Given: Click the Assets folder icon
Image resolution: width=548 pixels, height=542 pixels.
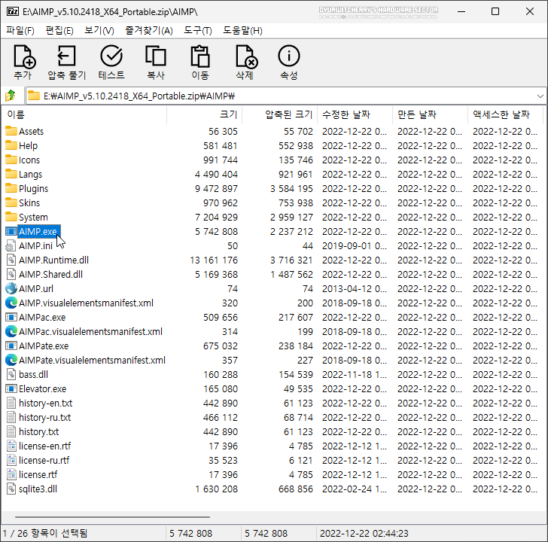Looking at the screenshot, I should coord(11,131).
